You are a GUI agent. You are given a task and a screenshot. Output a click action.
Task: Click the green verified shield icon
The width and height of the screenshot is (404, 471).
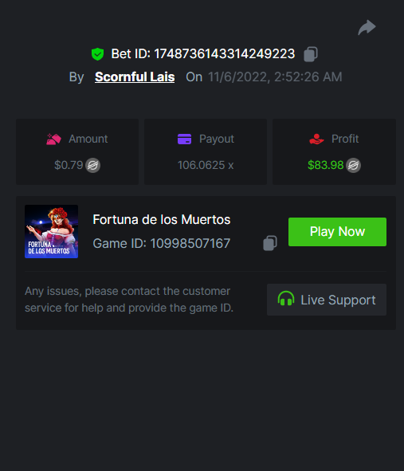(x=98, y=54)
